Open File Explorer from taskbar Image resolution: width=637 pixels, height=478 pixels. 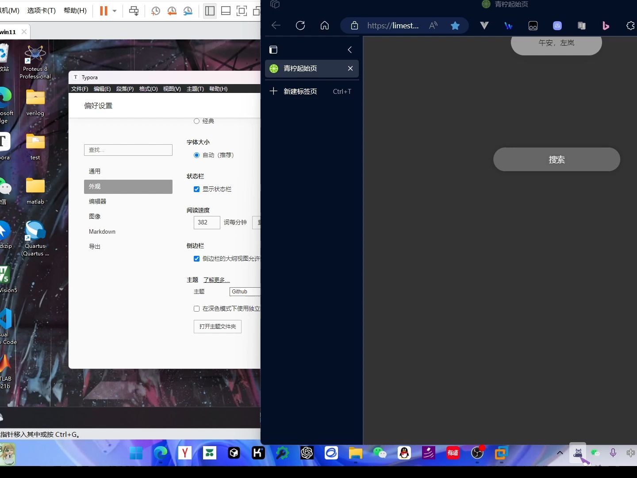pos(355,453)
